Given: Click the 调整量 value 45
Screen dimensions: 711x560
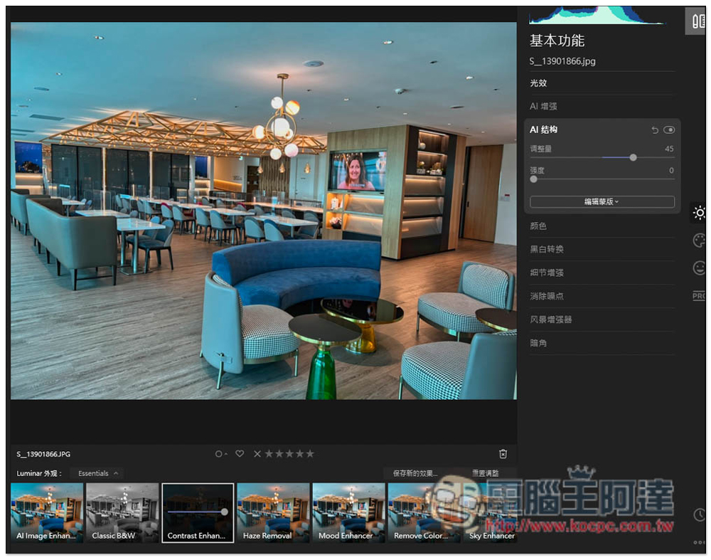Looking at the screenshot, I should point(669,149).
